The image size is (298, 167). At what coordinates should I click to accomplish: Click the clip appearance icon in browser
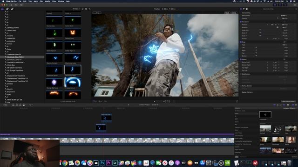click(x=86, y=9)
